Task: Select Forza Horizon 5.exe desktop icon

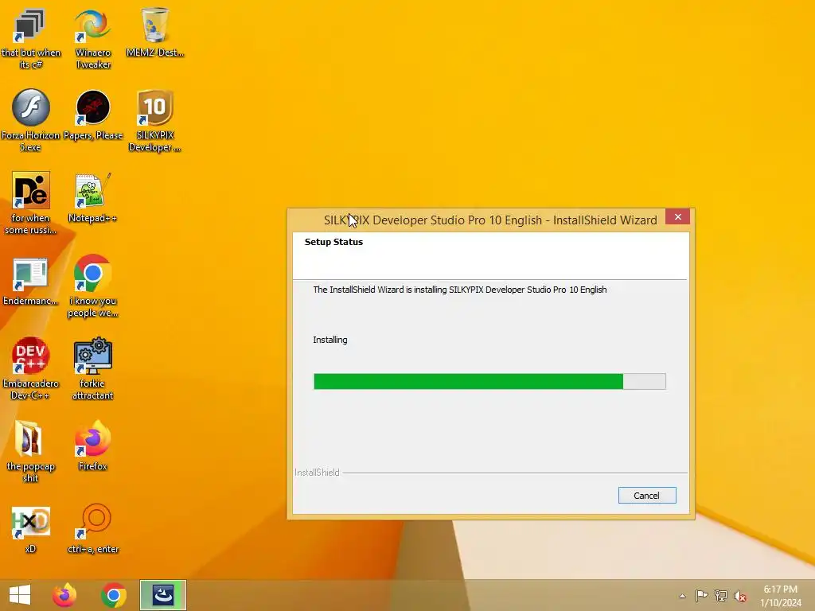Action: 30,121
